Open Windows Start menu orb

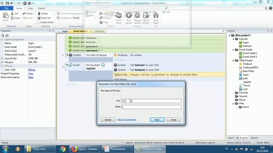(x=5, y=149)
